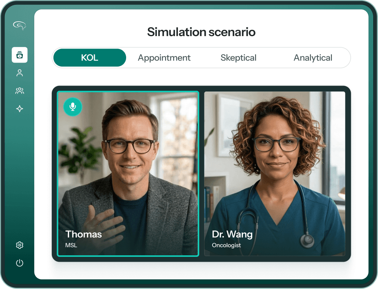Click the power icon in the sidebar
The width and height of the screenshot is (378, 289).
click(x=20, y=263)
